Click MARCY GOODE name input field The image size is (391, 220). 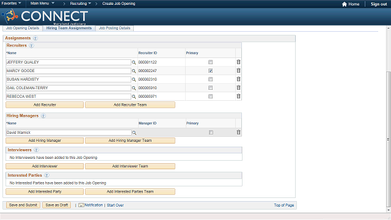pos(68,71)
